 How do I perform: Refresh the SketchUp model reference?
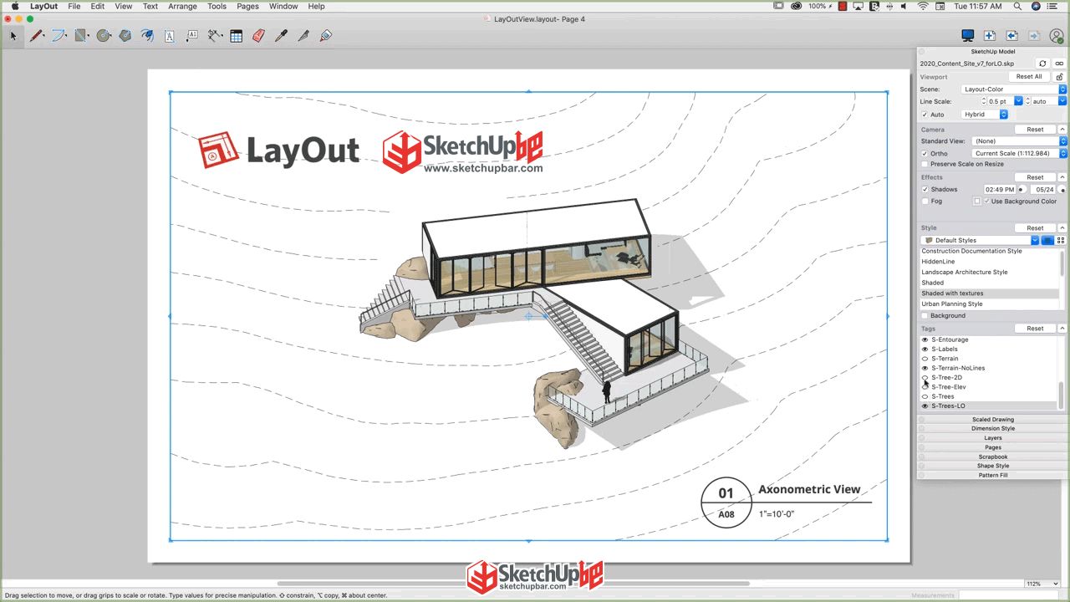click(1042, 64)
